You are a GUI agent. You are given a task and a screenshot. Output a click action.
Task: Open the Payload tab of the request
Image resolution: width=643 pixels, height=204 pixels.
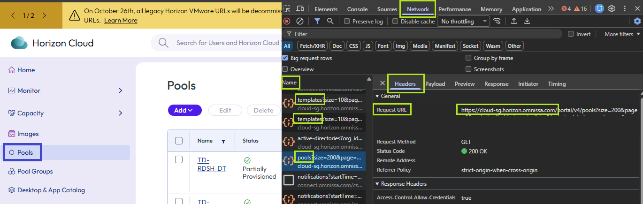435,83
